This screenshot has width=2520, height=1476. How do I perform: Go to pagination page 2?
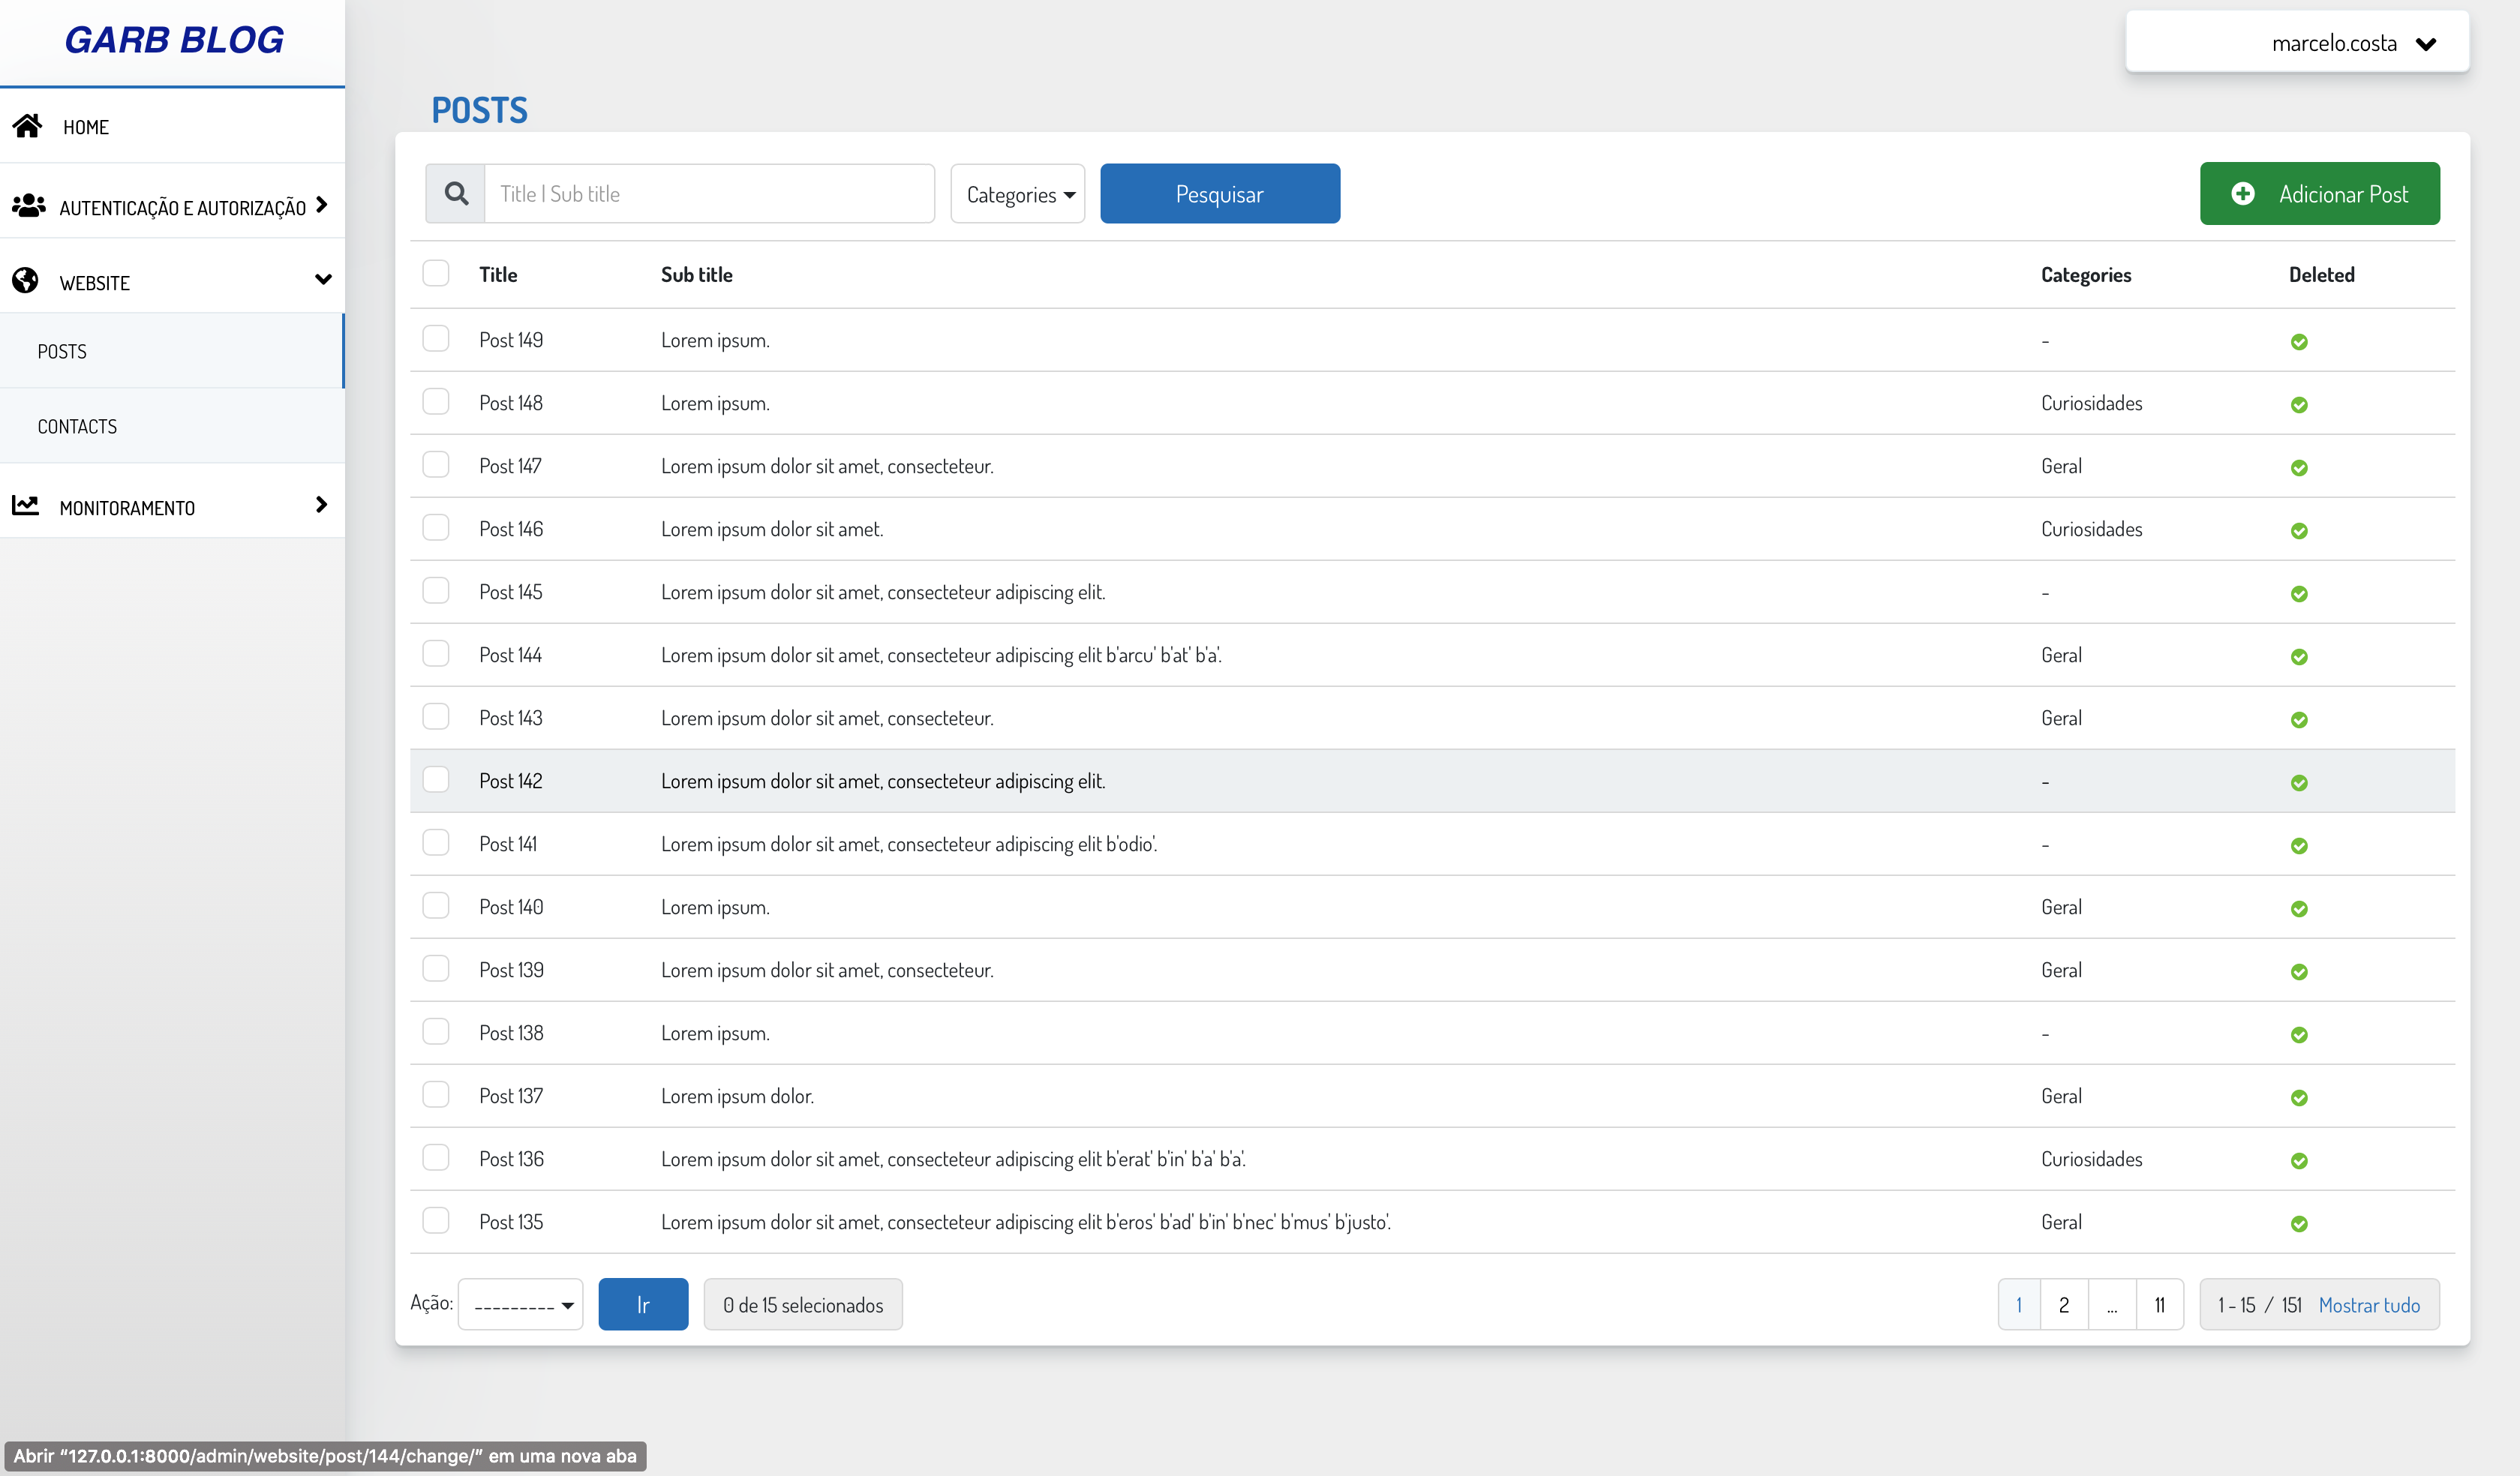[x=2063, y=1304]
